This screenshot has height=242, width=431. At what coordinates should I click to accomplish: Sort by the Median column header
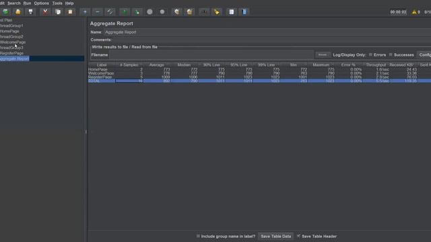(x=184, y=65)
